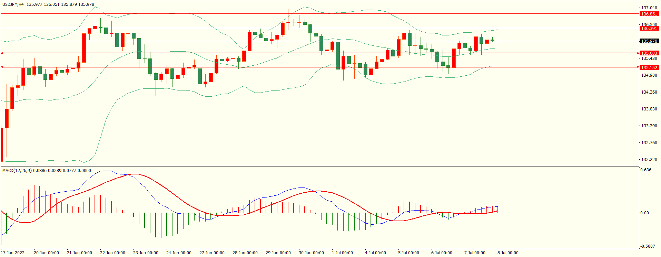Click the 135.430 price axis value
661x257 pixels.
click(649, 58)
